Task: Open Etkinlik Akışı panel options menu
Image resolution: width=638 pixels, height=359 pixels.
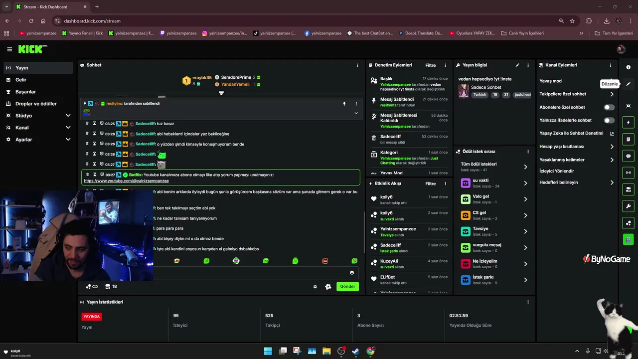Action: coord(445,183)
